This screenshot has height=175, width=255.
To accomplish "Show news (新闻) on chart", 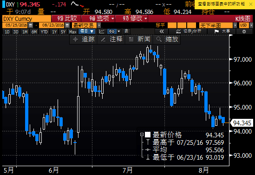I will tap(139, 39).
